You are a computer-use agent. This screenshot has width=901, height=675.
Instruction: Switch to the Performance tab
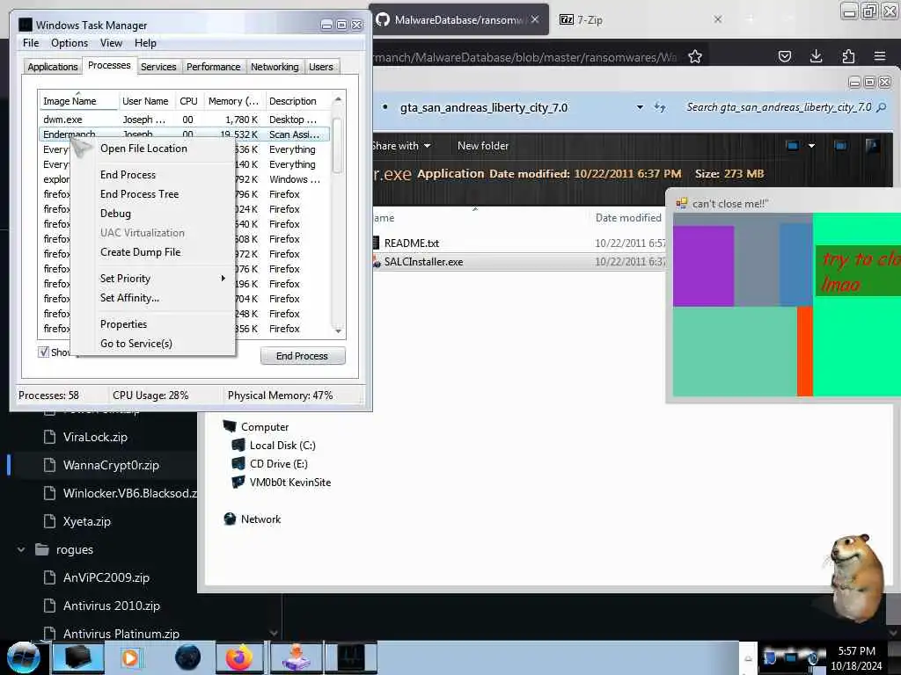[x=213, y=67]
